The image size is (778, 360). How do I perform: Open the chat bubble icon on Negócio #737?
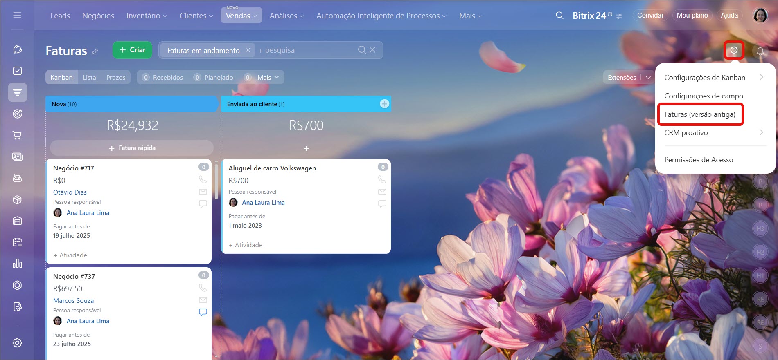tap(203, 312)
